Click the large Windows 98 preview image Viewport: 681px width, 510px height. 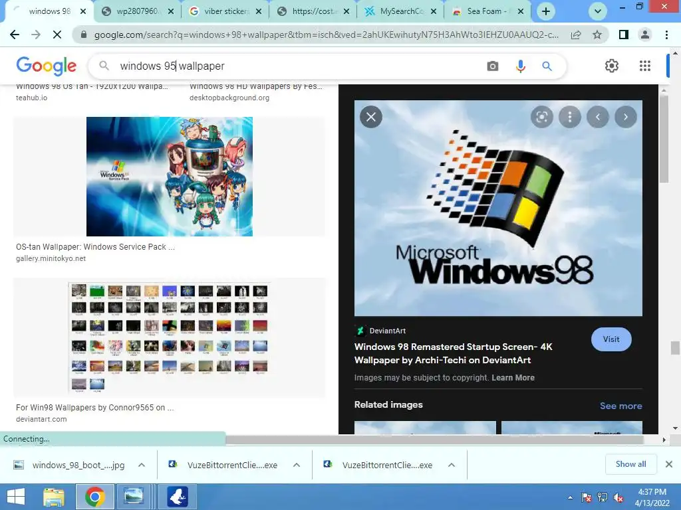point(498,208)
